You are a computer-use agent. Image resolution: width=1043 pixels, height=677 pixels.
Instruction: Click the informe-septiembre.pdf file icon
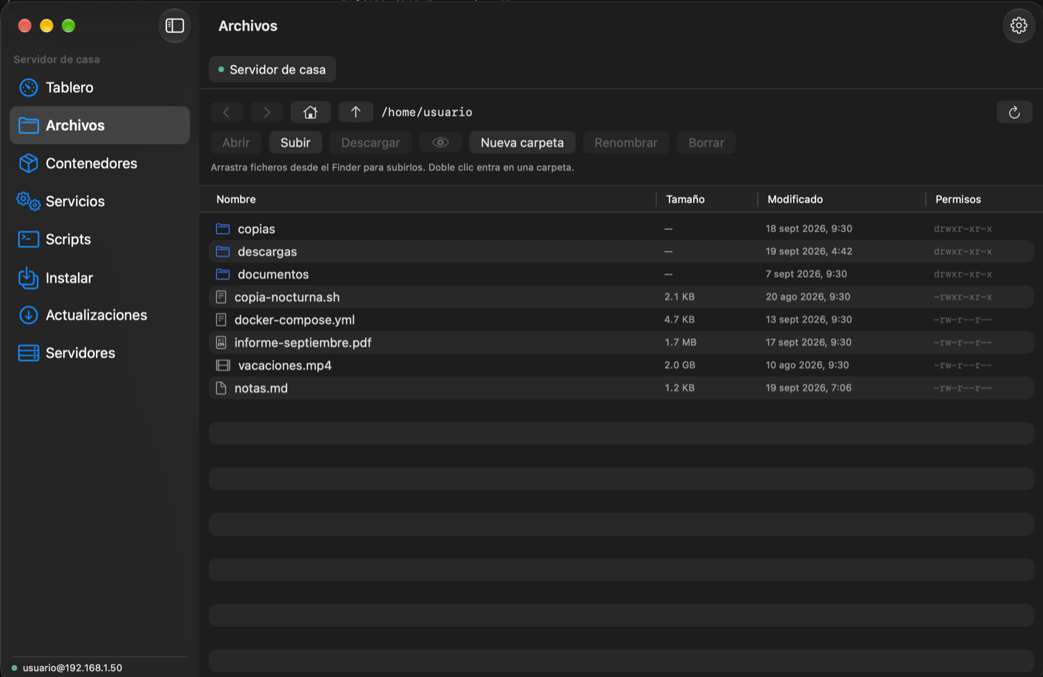coord(221,342)
